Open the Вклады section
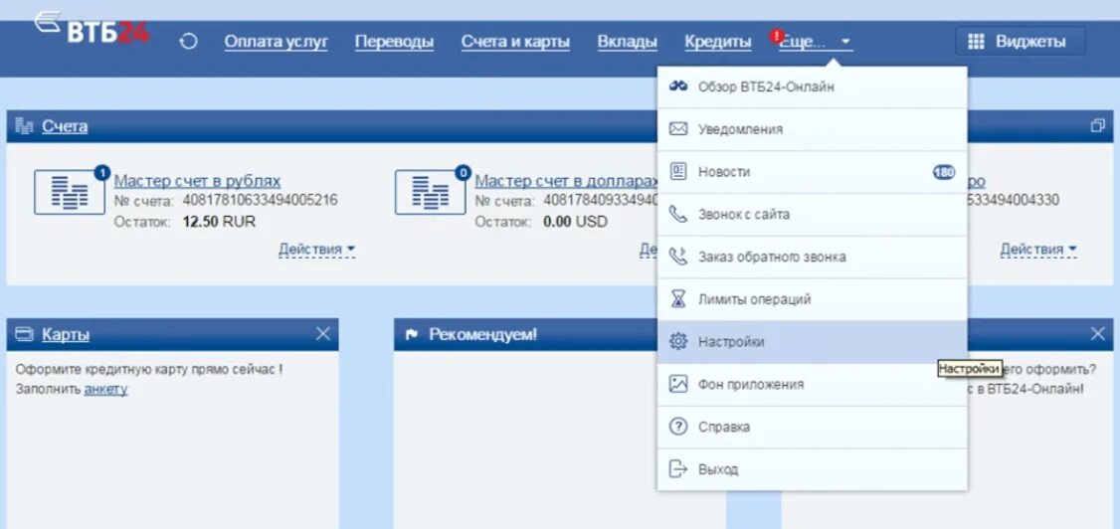1120x529 pixels. click(628, 42)
